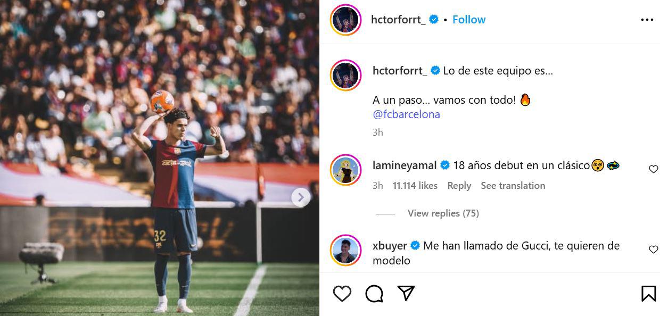Like the post with the heart icon
The height and width of the screenshot is (316, 660).
342,293
